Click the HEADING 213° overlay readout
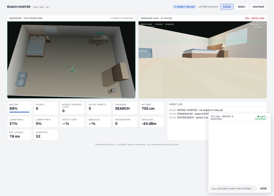Screen dimensions: 274x196 click(258, 24)
